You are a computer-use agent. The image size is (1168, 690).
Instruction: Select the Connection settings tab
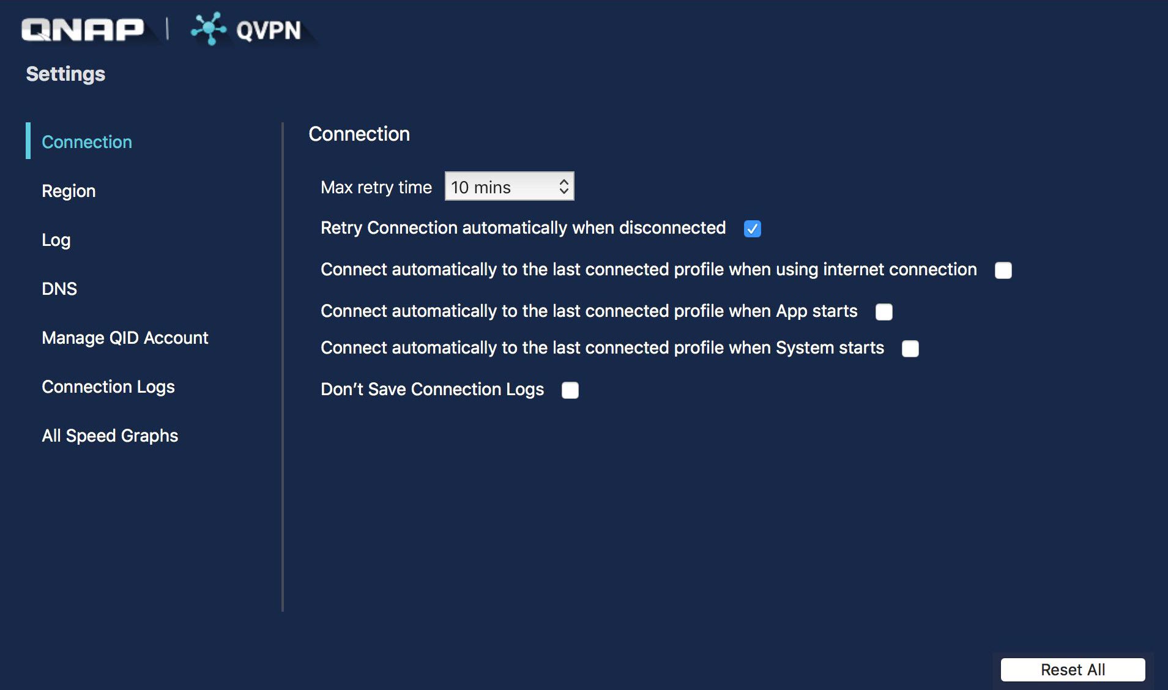87,142
